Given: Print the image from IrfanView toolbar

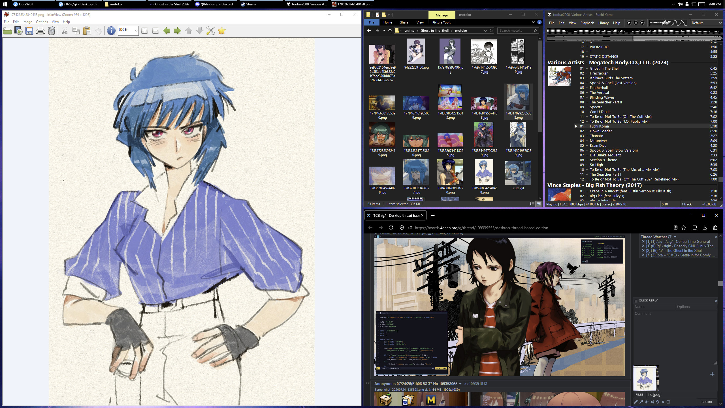Looking at the screenshot, I should [40, 31].
